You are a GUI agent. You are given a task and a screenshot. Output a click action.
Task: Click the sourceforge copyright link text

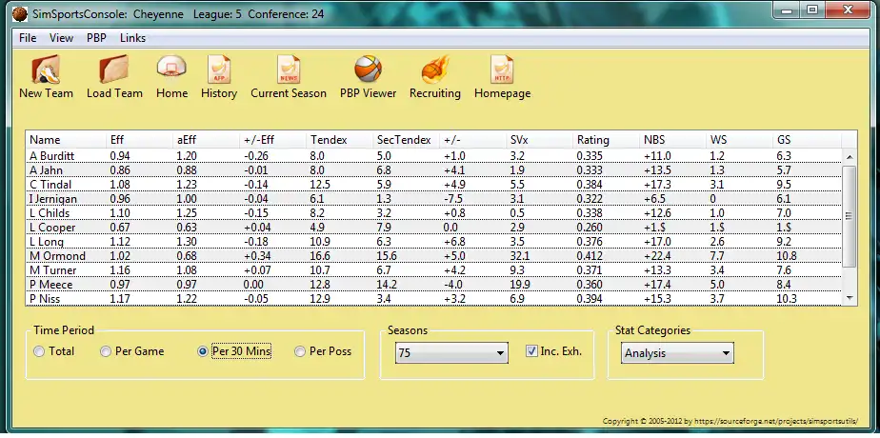tap(730, 421)
